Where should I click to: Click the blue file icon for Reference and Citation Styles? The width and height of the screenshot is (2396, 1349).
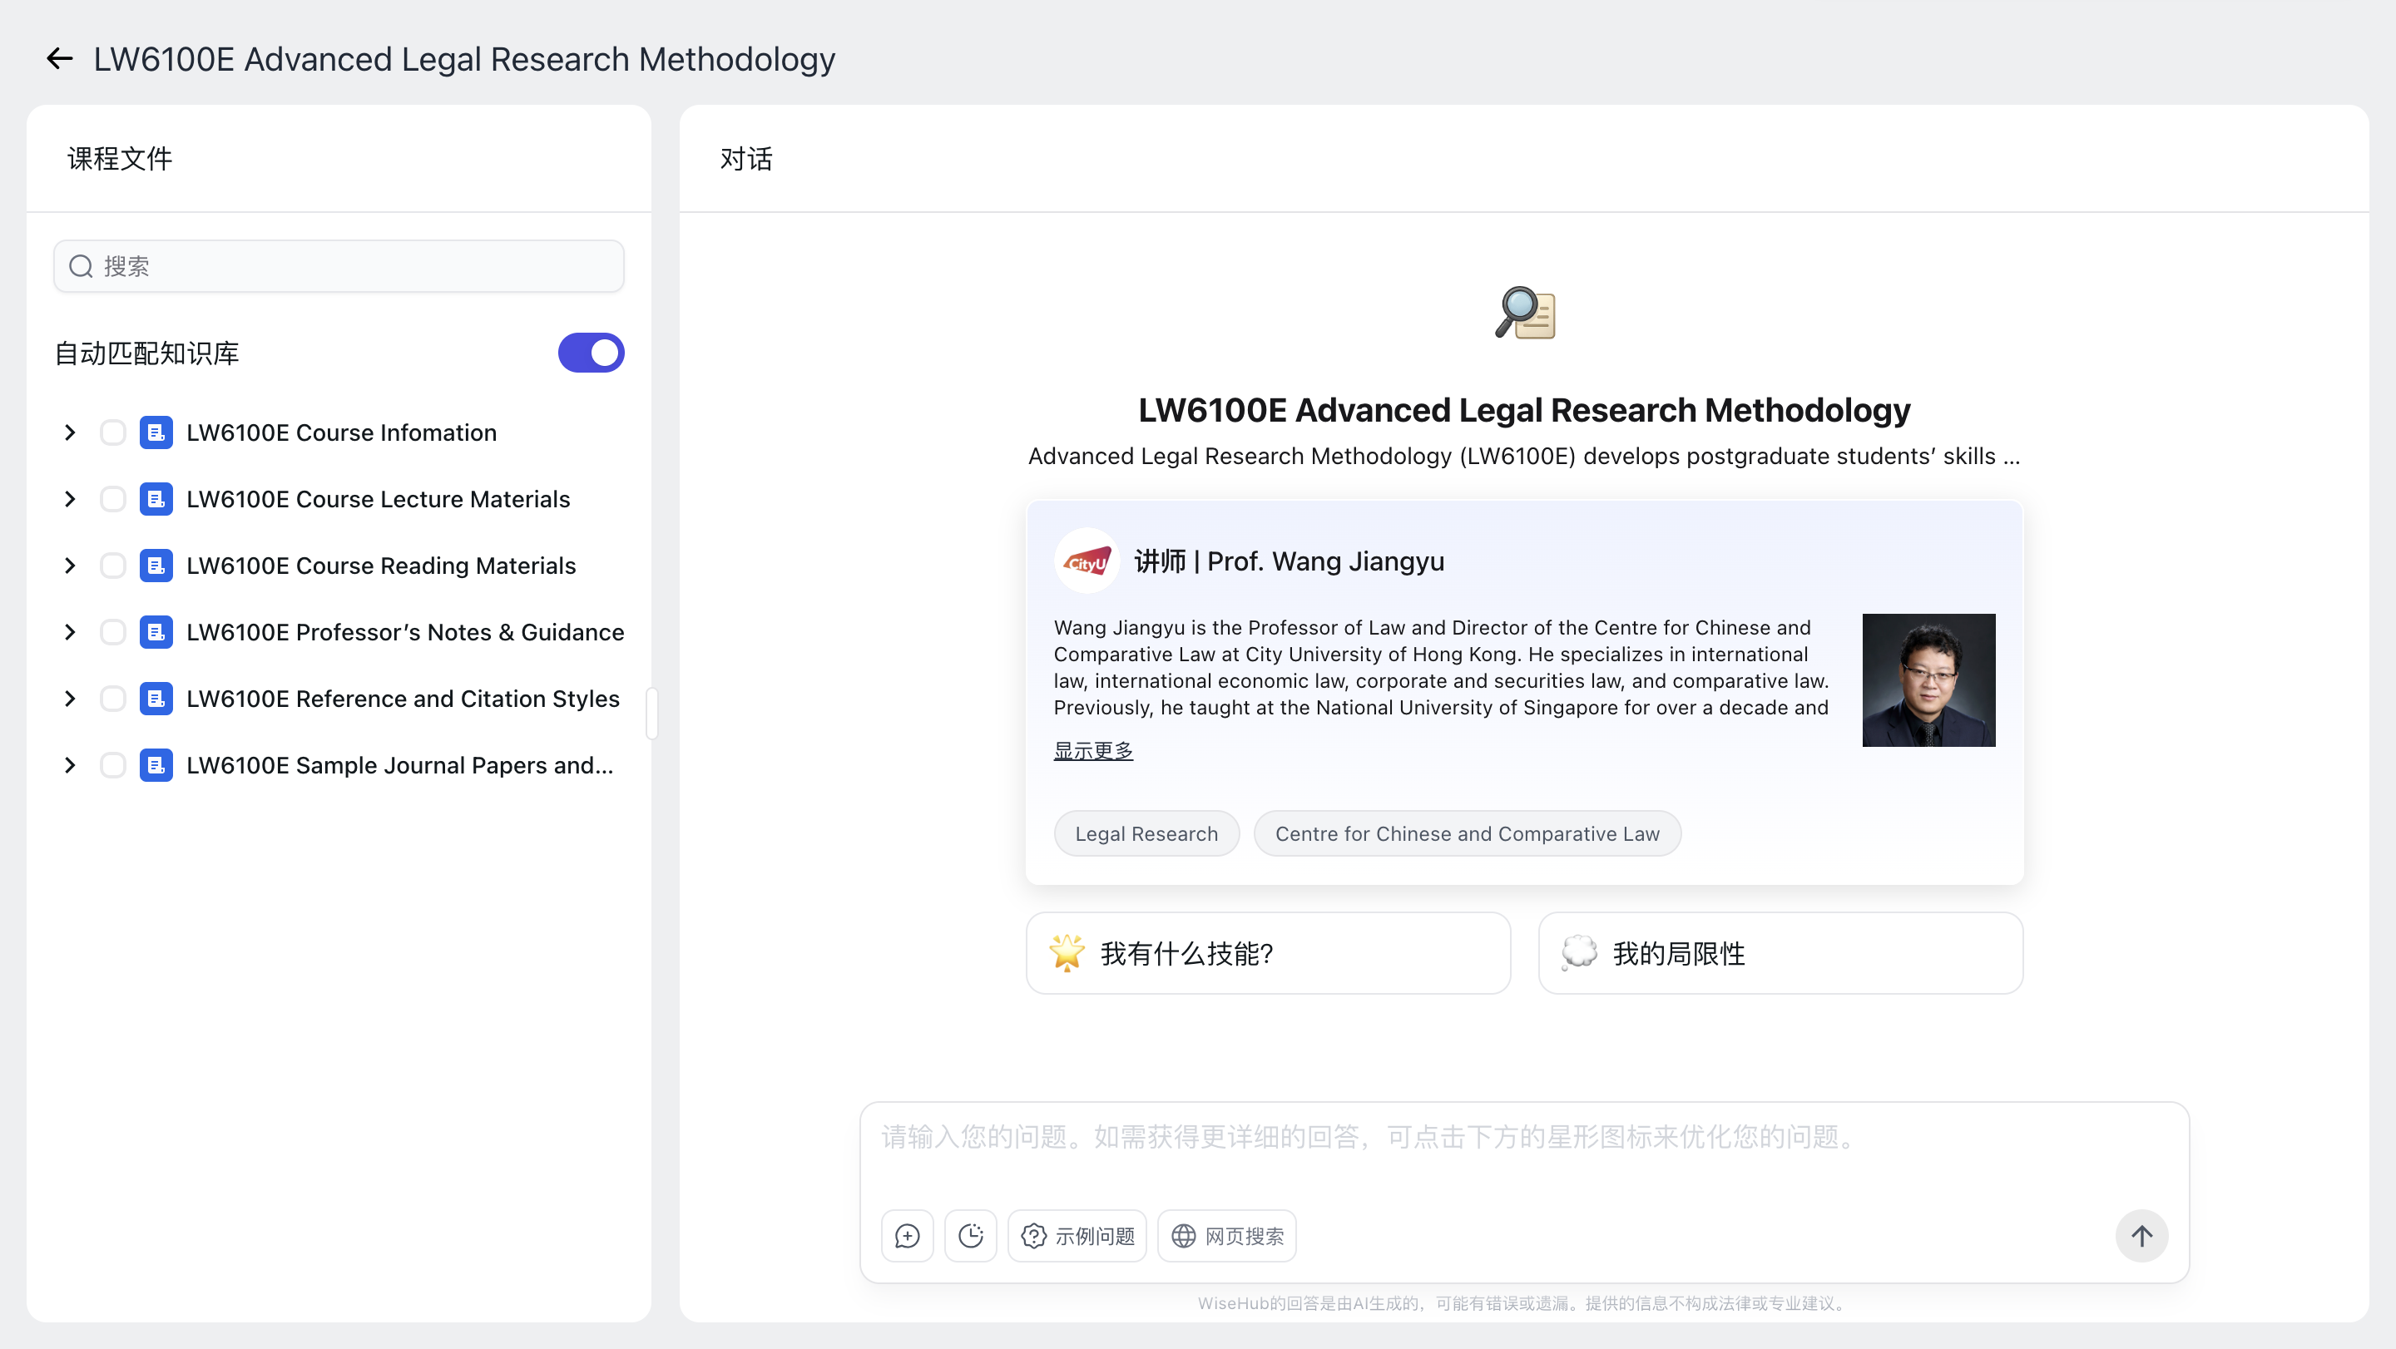(156, 699)
